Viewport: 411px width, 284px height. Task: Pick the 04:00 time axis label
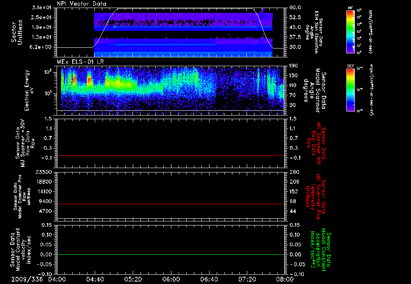point(57,279)
